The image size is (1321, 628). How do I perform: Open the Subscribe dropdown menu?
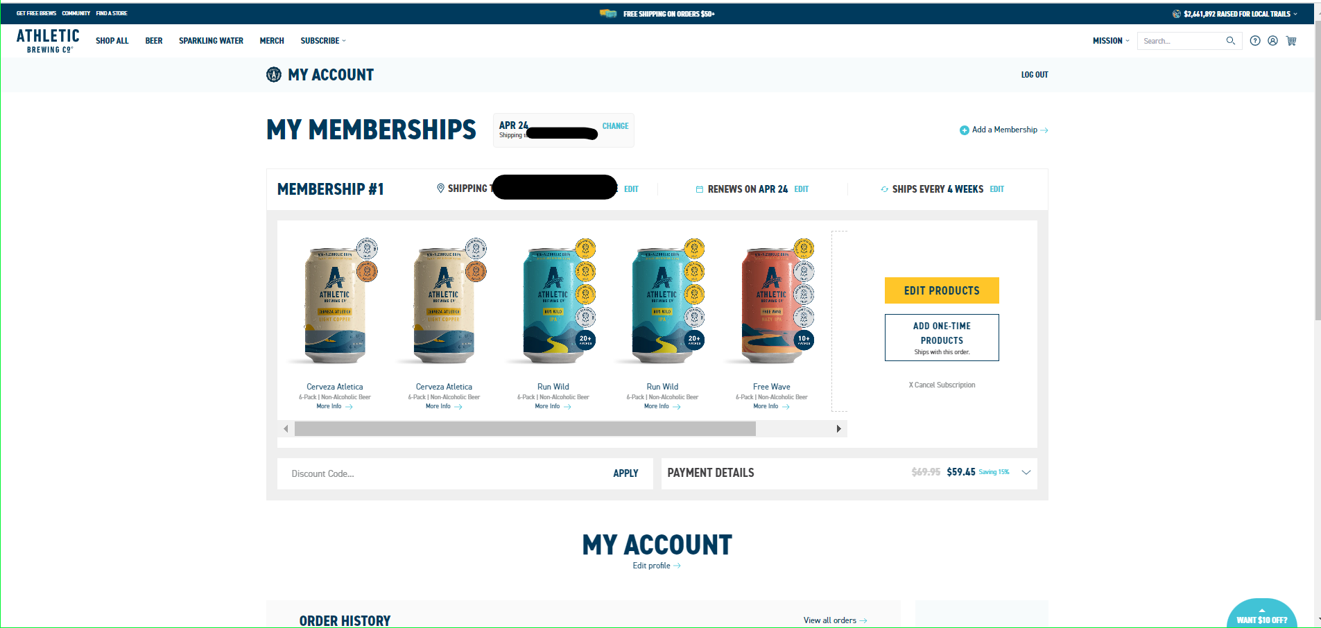[x=323, y=41]
